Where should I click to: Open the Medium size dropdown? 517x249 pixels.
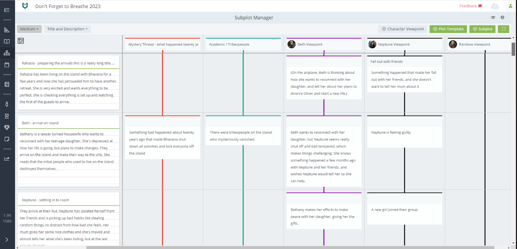tap(29, 29)
